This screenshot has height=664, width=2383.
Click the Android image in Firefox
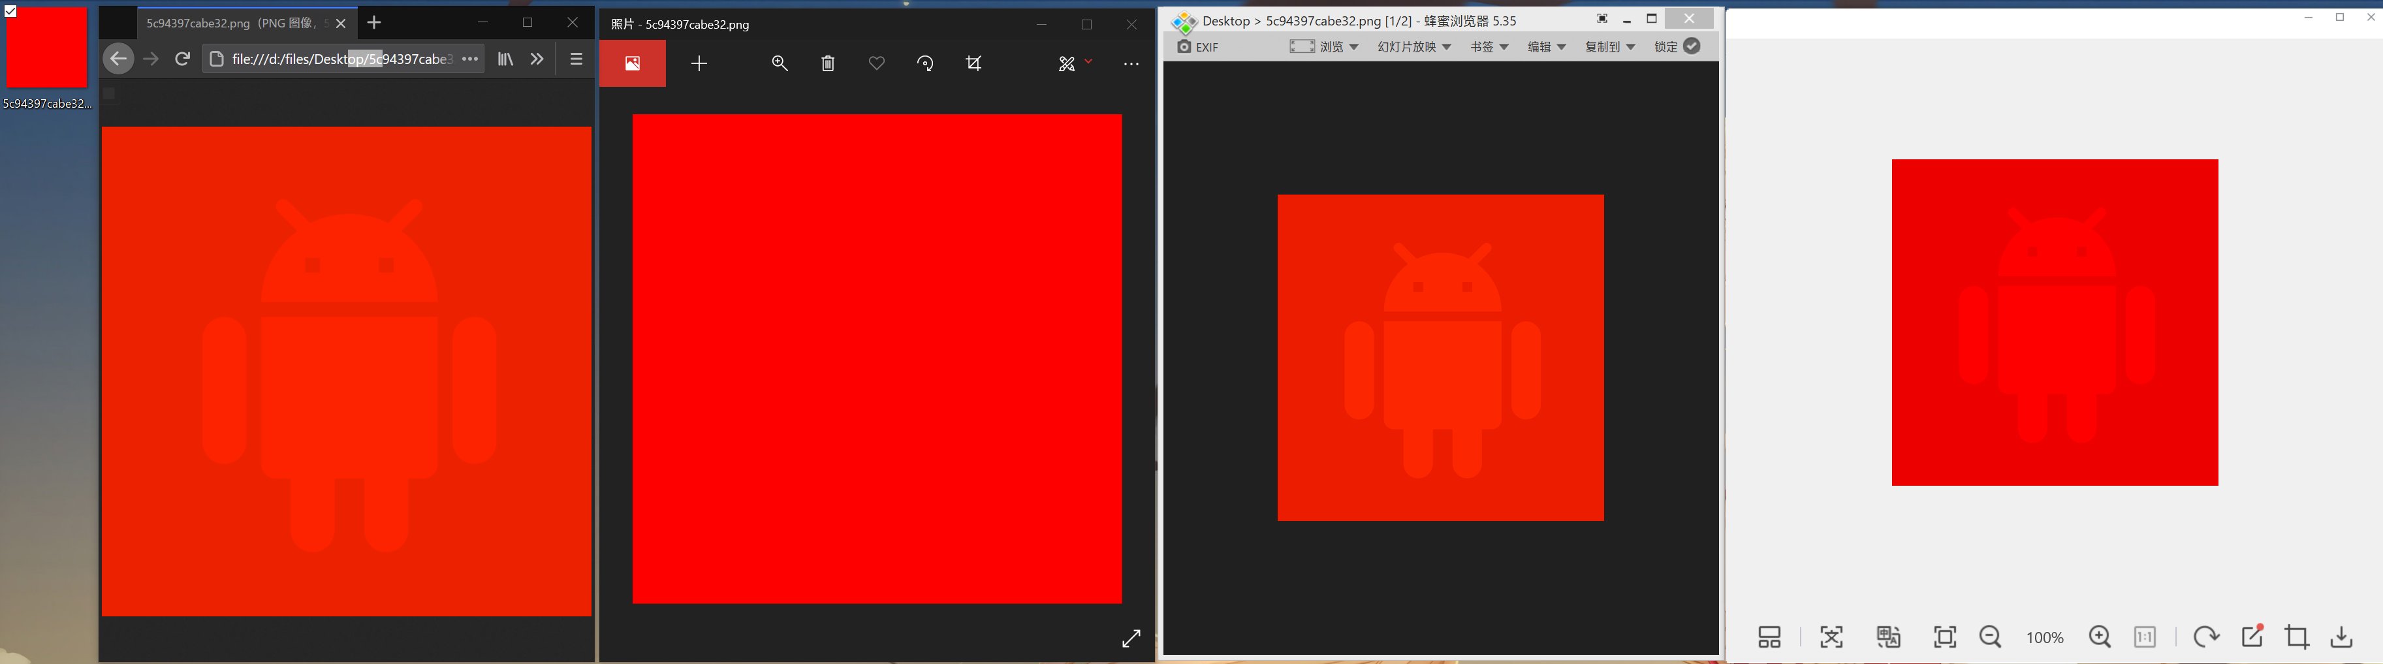coord(347,372)
